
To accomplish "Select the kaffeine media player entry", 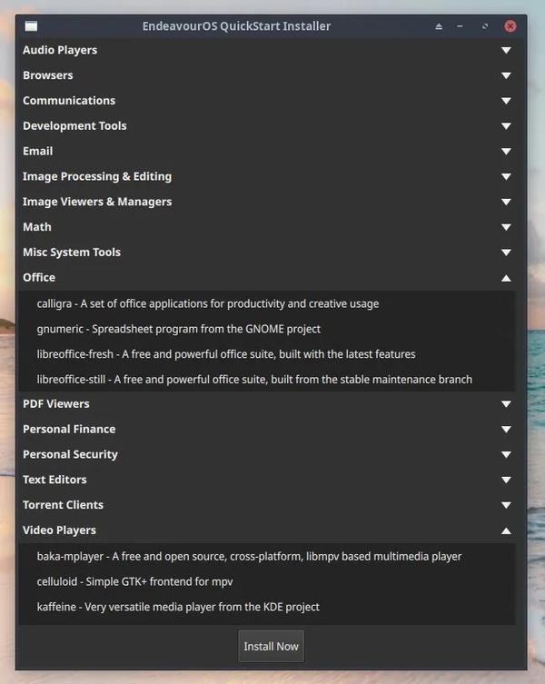I will 178,607.
